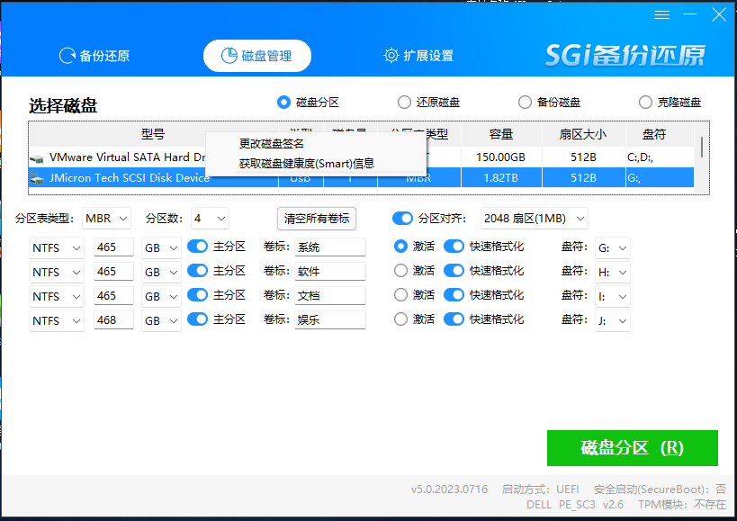Toggle 快速格式化 for the 系统 partition
737x521 pixels.
[454, 247]
